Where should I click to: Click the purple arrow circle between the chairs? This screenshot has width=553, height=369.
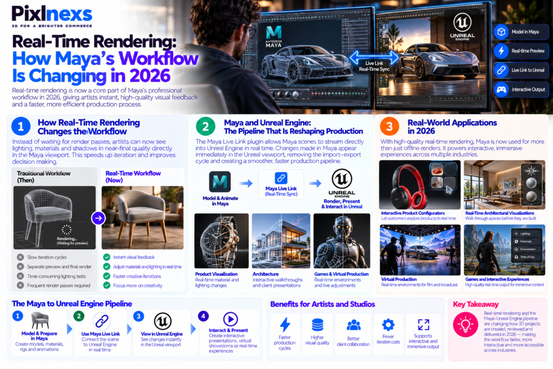point(98,218)
